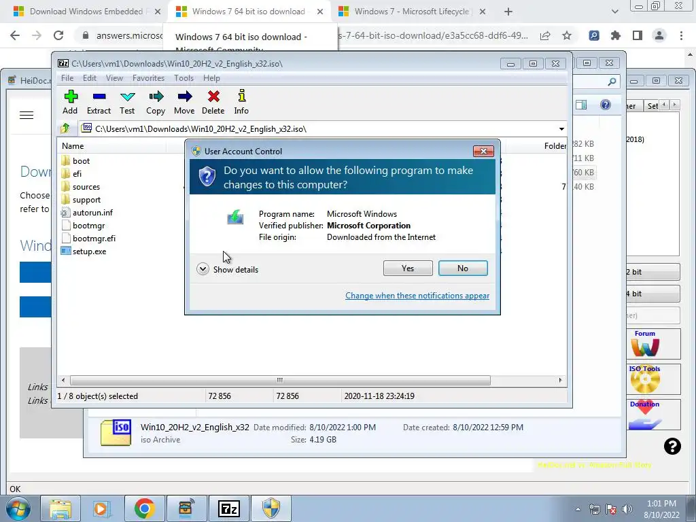
Task: Open Chrome extensions puzzle icon
Action: [616, 35]
